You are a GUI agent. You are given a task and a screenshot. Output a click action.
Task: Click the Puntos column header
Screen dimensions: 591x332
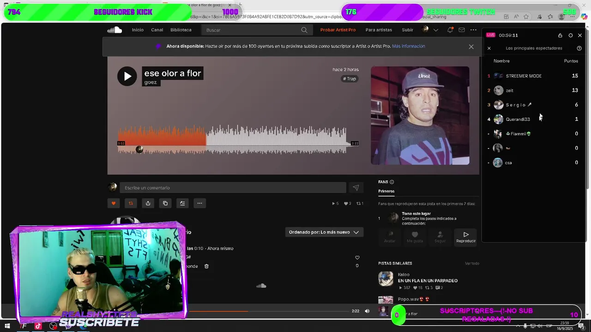(571, 61)
